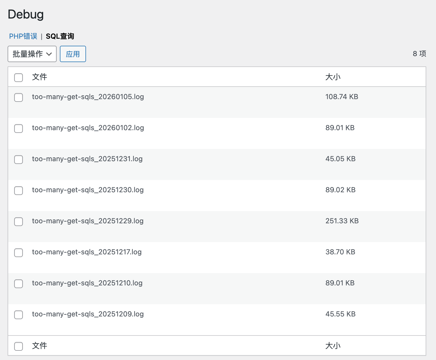
Task: Click the 应用 button
Action: [73, 54]
